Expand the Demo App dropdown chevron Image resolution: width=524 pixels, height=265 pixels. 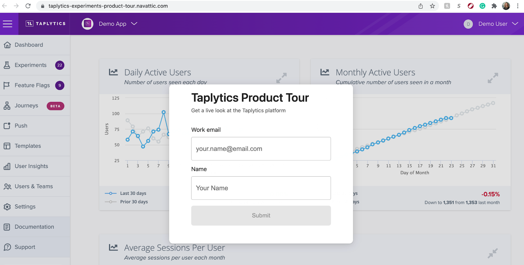[134, 24]
